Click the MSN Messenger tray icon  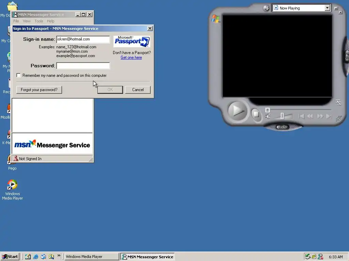(320, 257)
